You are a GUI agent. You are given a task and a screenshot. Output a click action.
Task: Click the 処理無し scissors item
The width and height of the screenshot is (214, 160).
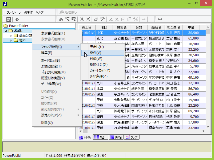point(68,12)
